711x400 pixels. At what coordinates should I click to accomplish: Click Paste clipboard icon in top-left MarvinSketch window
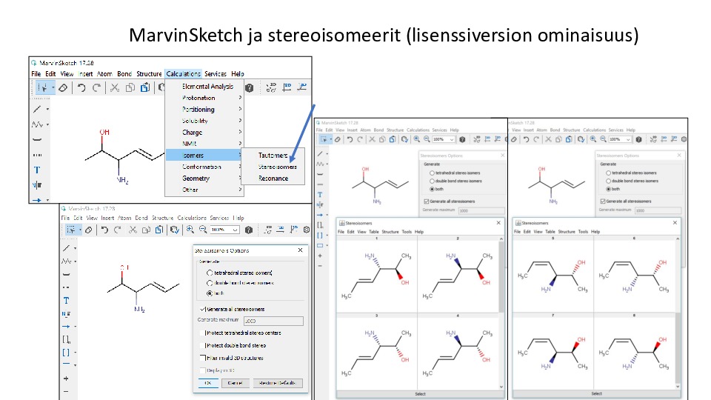[146, 87]
